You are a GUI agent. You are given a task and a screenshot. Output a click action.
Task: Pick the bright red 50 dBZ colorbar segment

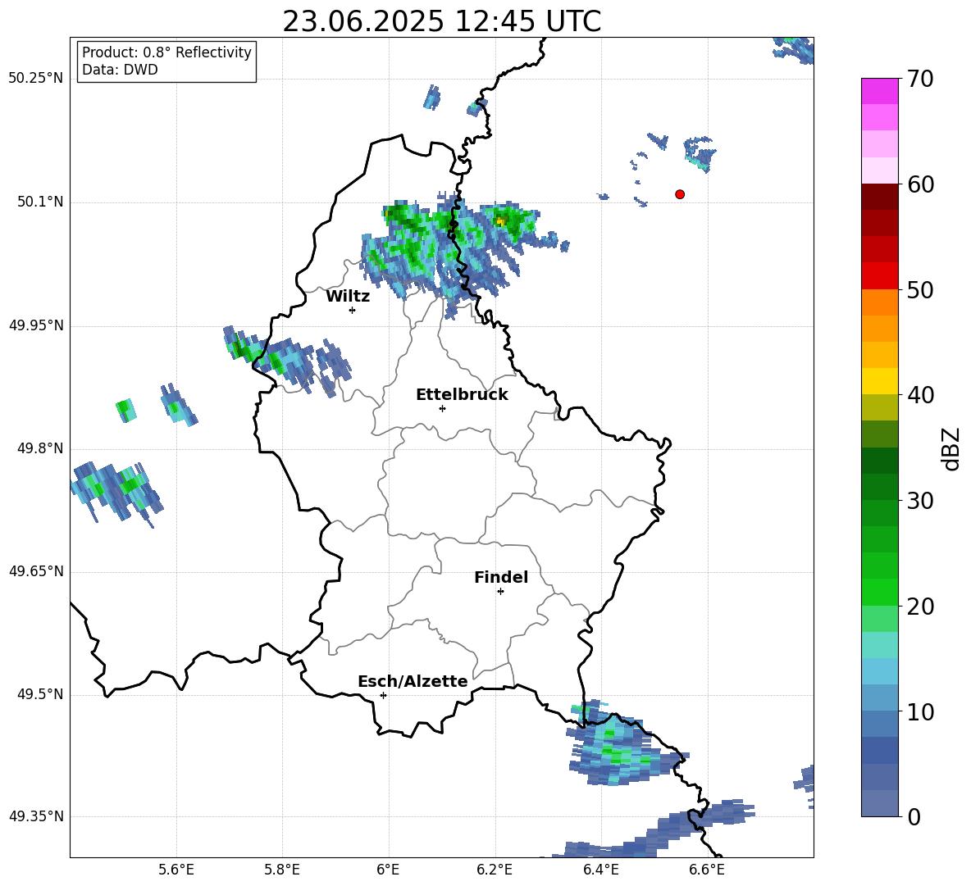pyautogui.click(x=879, y=276)
